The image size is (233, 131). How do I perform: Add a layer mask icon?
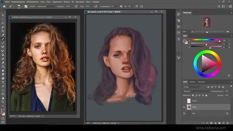click(x=211, y=123)
